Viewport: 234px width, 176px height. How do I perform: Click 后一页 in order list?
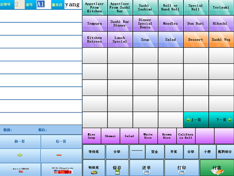[x=61, y=141]
